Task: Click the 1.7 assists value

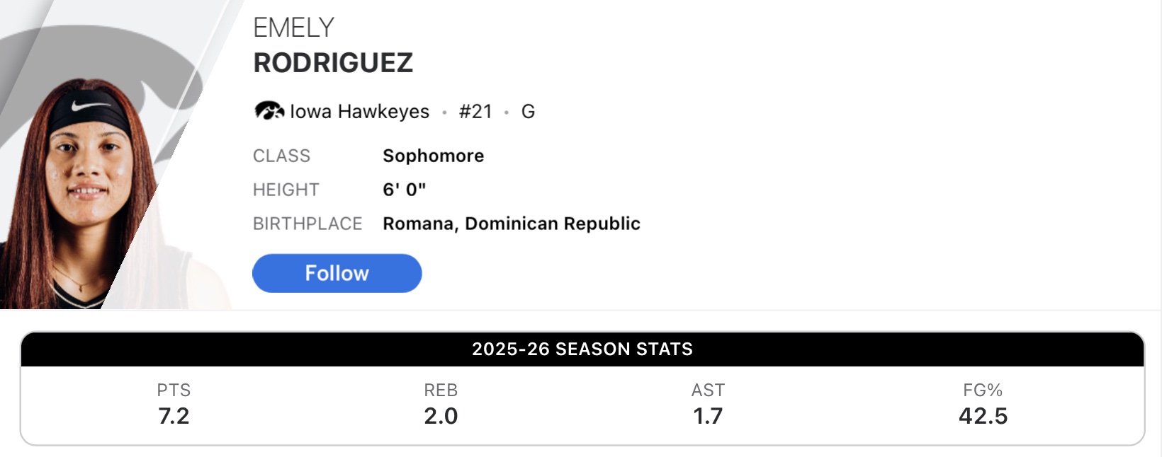Action: 708,416
